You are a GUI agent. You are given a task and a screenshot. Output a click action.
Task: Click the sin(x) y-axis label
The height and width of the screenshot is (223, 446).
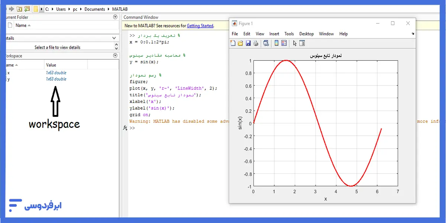[x=240, y=123]
